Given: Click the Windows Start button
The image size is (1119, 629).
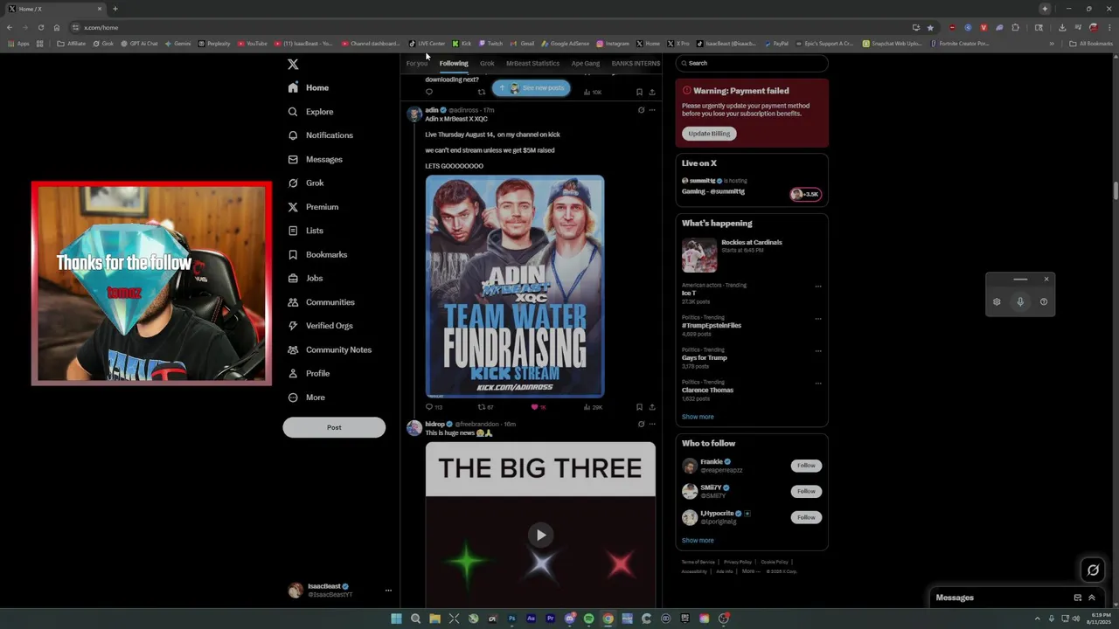Looking at the screenshot, I should (x=396, y=619).
